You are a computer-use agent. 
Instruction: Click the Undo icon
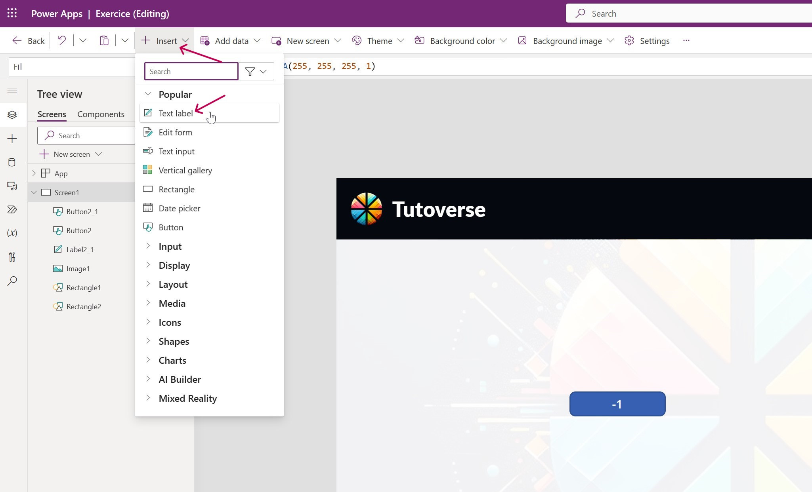62,40
